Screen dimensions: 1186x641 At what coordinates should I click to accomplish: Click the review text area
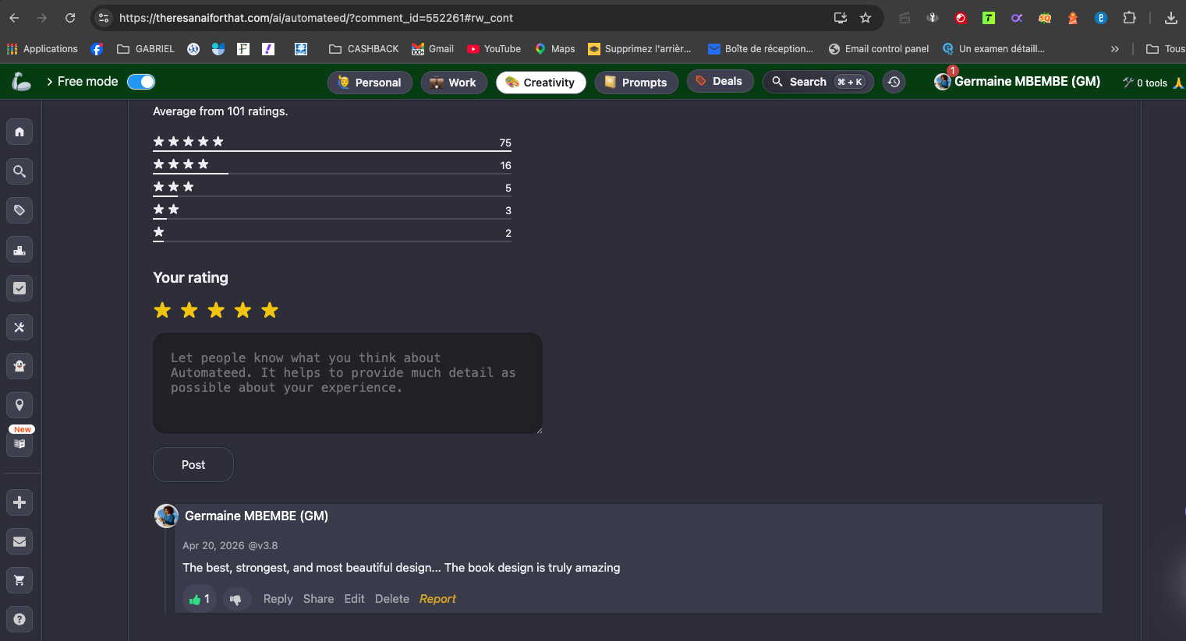[348, 383]
